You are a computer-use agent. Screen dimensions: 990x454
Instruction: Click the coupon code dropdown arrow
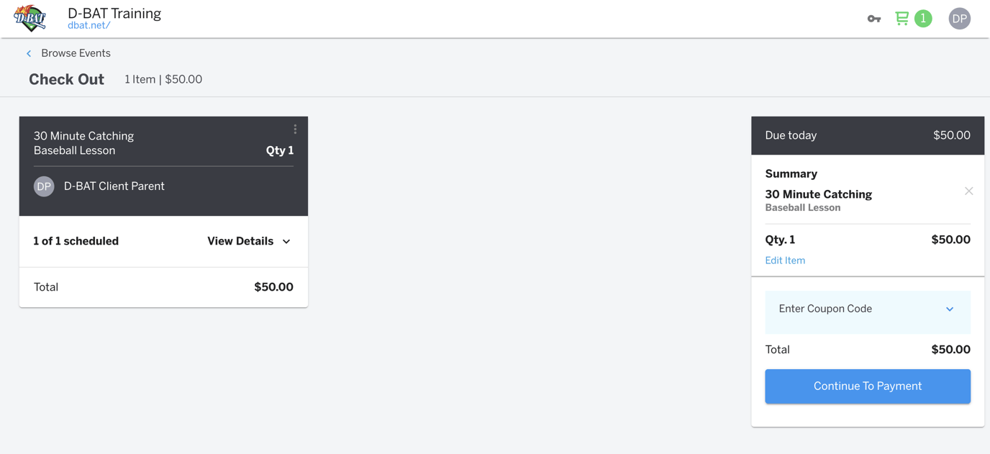click(950, 309)
